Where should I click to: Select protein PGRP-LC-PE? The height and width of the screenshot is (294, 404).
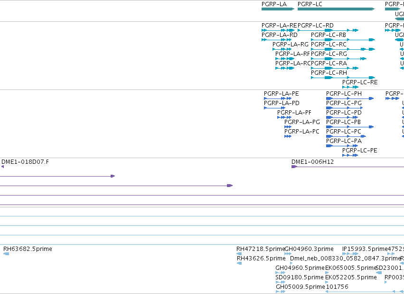point(350,155)
